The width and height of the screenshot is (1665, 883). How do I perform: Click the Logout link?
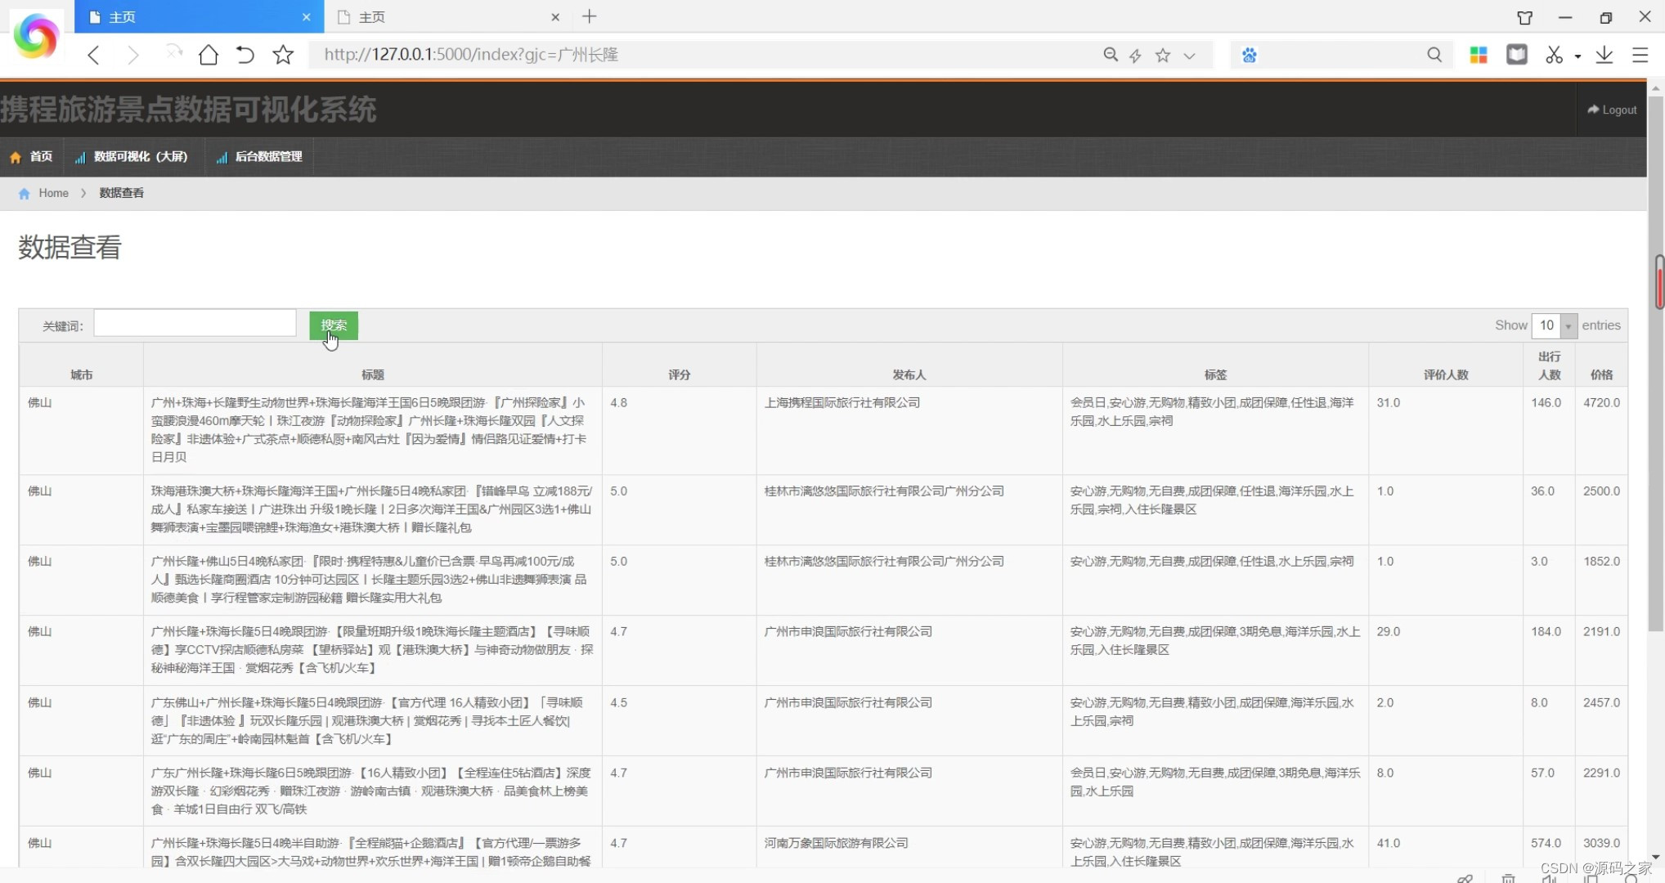(1612, 110)
